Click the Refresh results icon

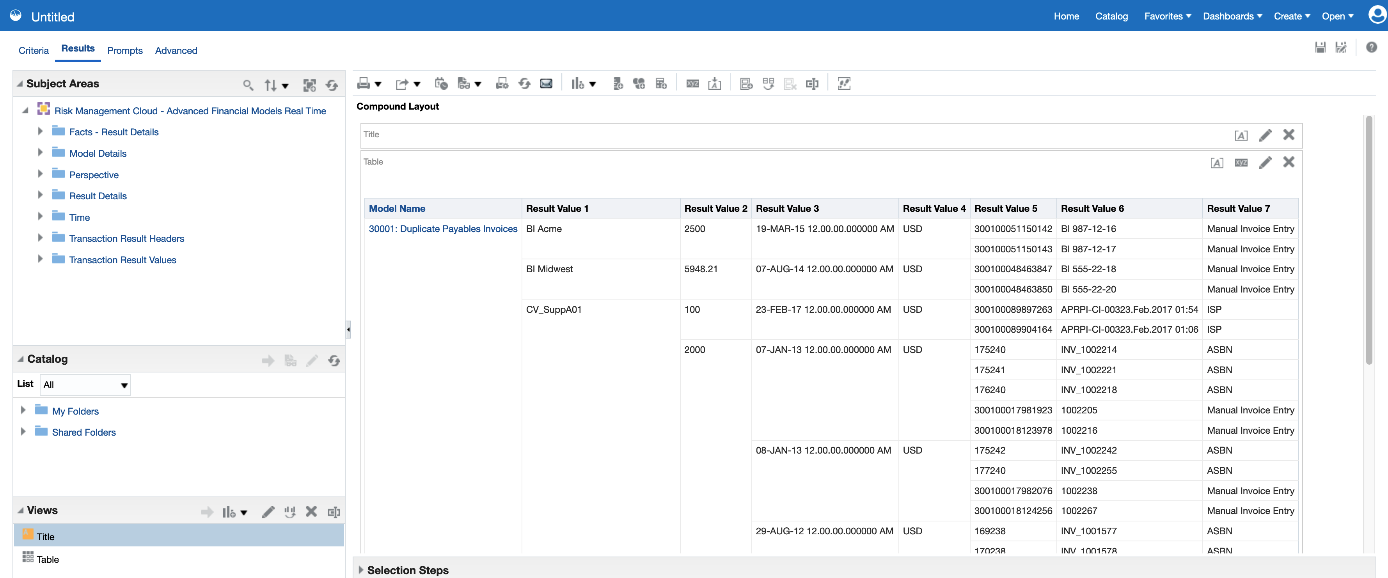pos(524,83)
